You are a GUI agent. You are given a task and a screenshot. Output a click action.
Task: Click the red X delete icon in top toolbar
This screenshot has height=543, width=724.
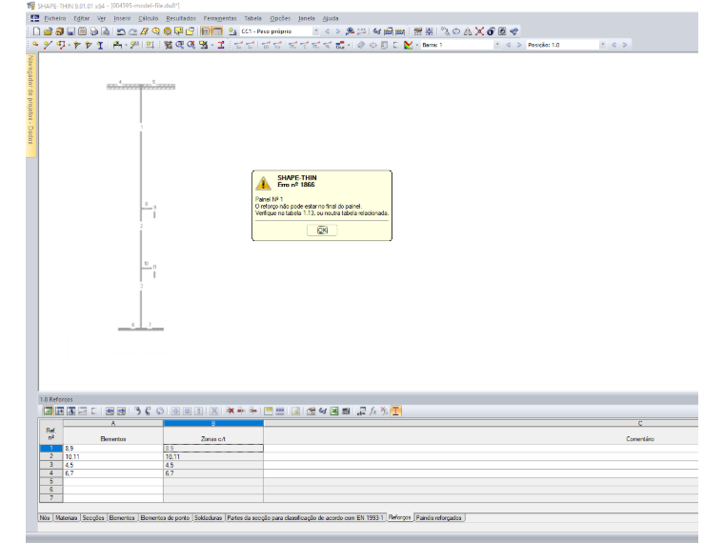pos(479,31)
